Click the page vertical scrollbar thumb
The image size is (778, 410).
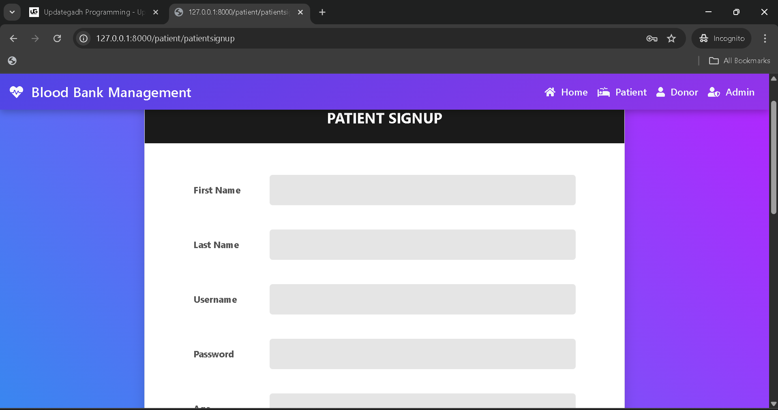774,158
